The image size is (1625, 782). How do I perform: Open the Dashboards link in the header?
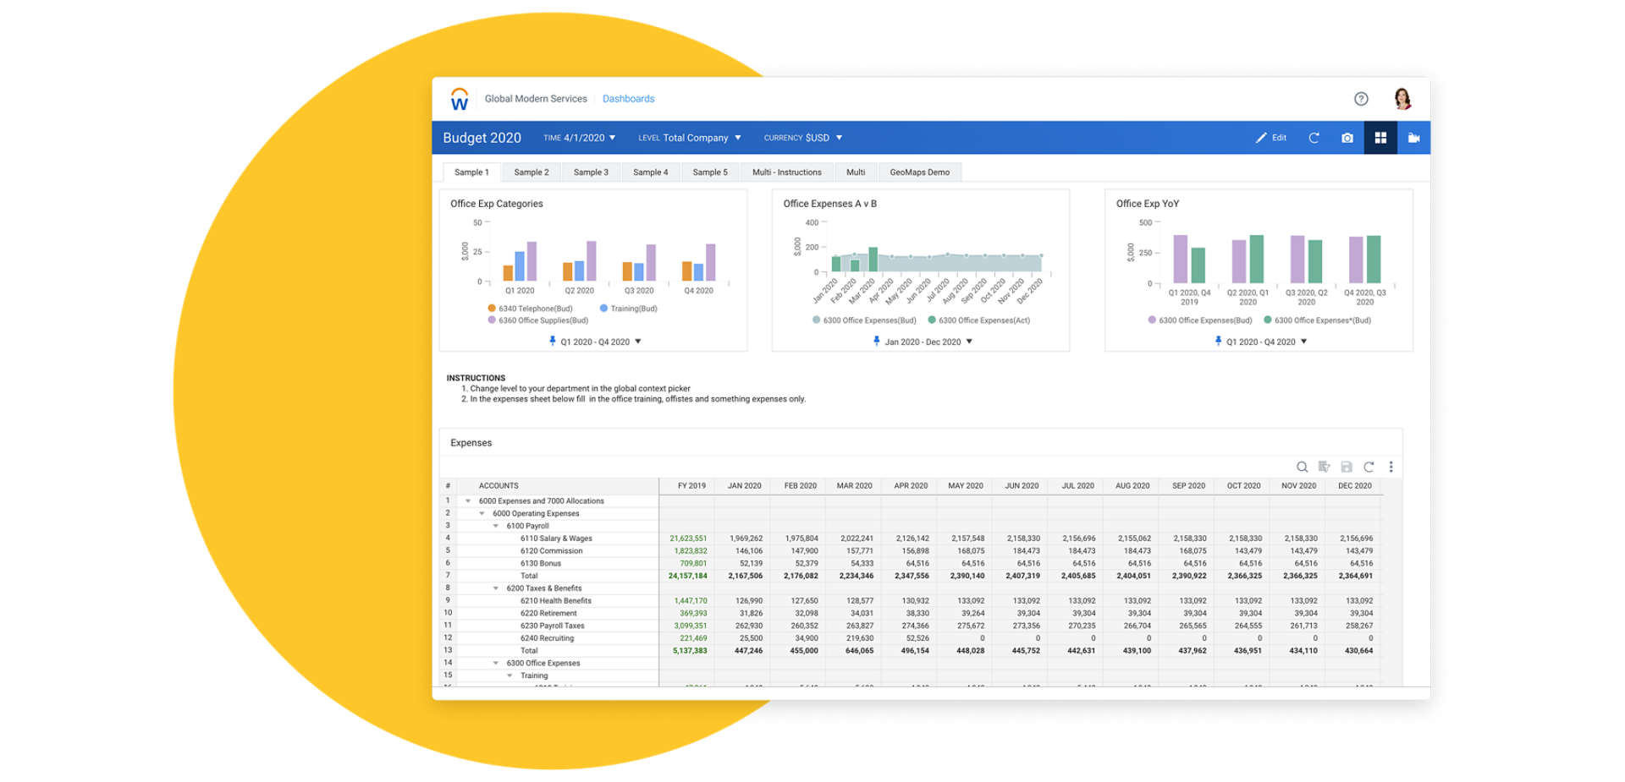[x=628, y=98]
